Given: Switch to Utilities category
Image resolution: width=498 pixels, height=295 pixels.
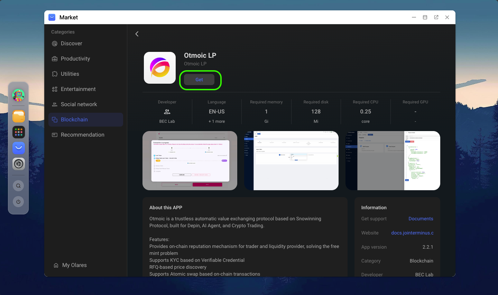Looking at the screenshot, I should click(70, 74).
